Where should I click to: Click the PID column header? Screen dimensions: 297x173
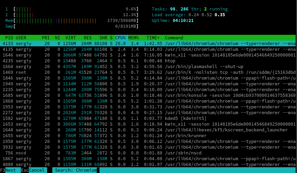8,38
